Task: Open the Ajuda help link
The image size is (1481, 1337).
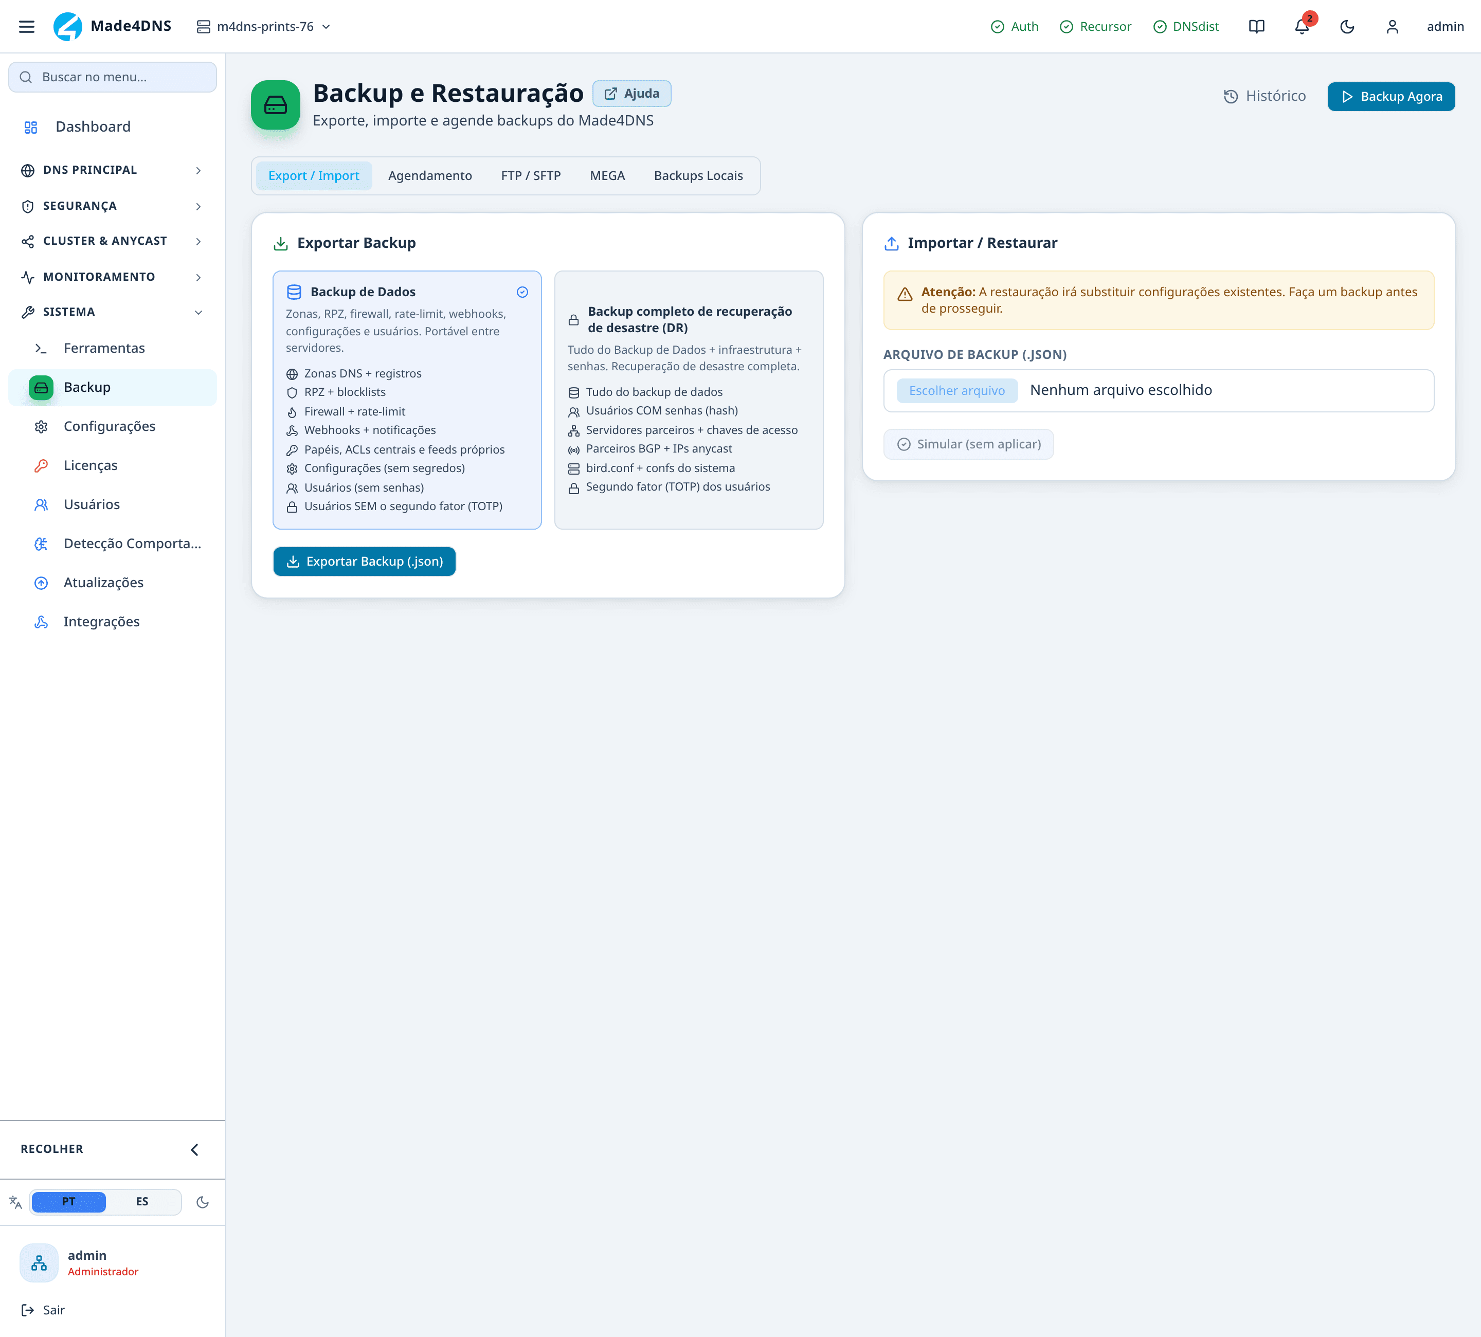Action: [632, 93]
